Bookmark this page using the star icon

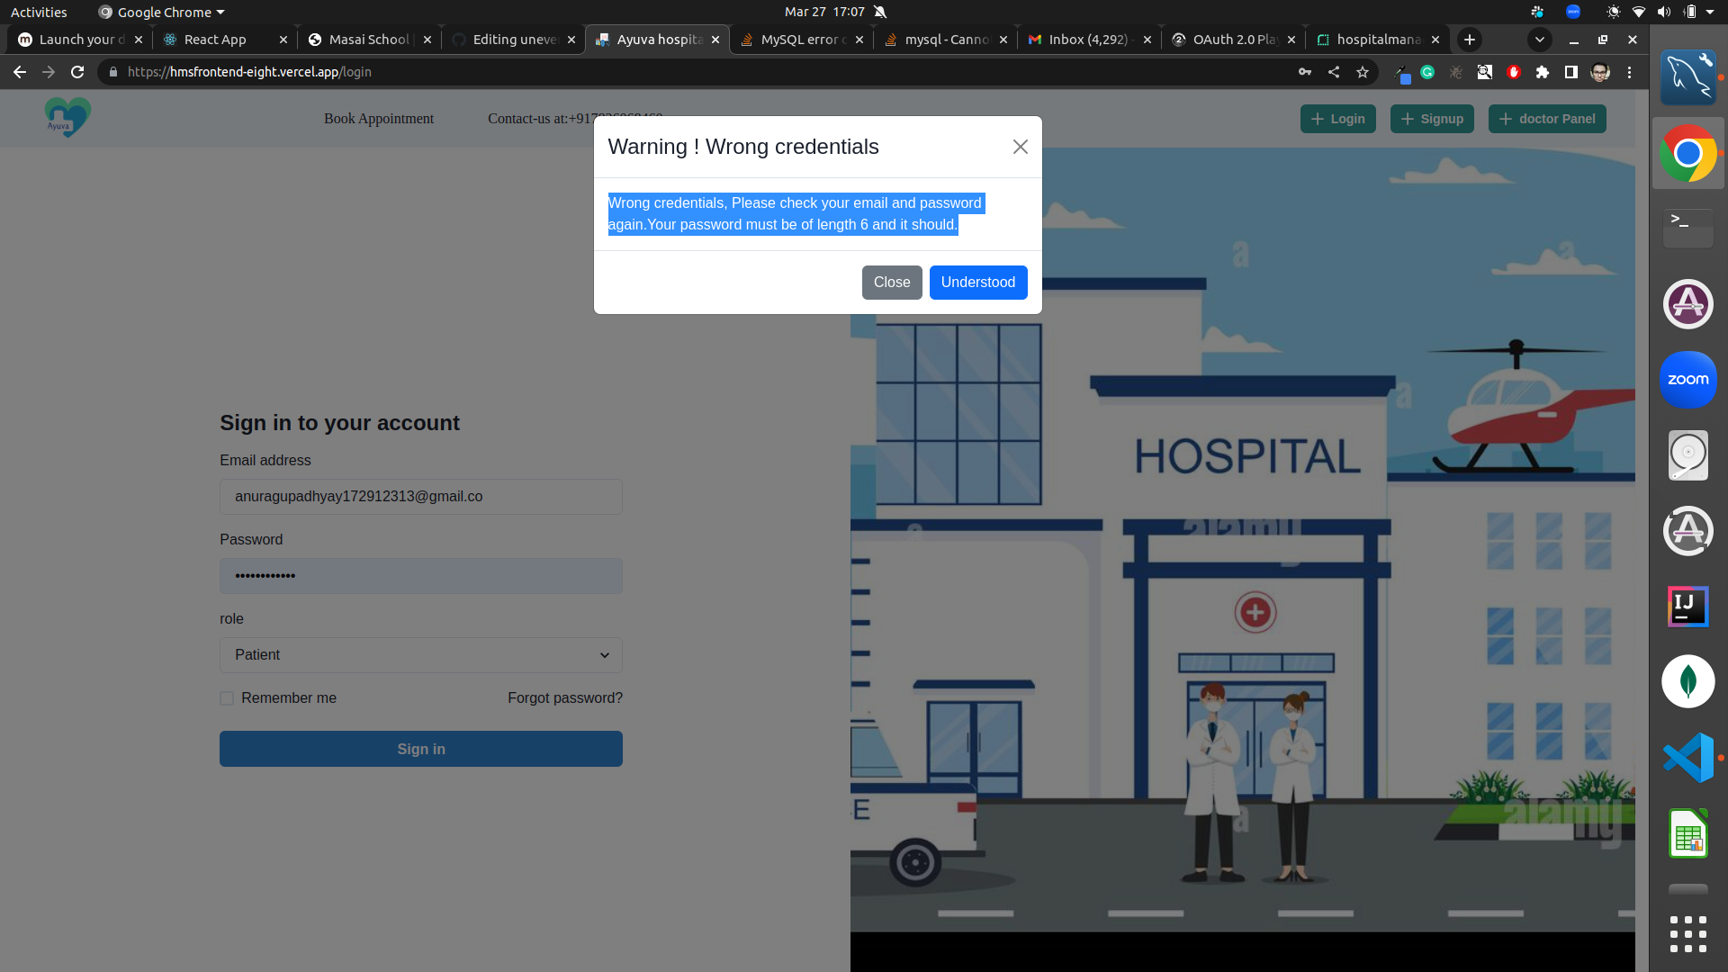click(x=1362, y=72)
